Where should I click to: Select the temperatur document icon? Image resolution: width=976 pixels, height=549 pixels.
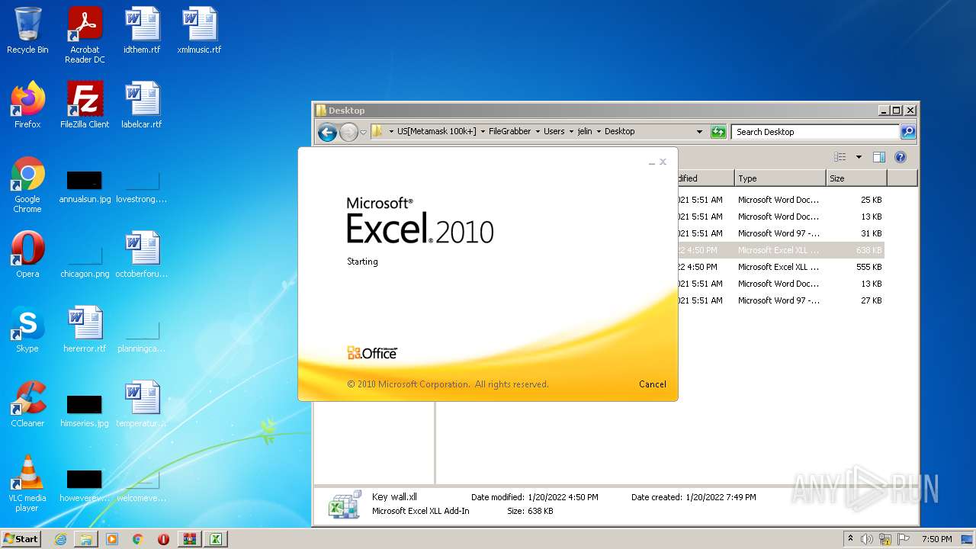(142, 404)
